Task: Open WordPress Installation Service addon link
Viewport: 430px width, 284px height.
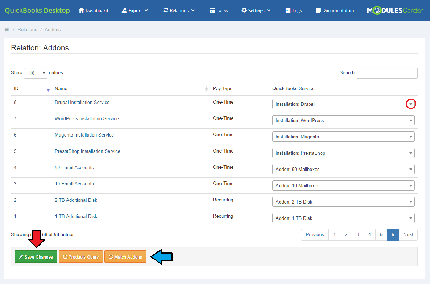Action: (x=87, y=118)
